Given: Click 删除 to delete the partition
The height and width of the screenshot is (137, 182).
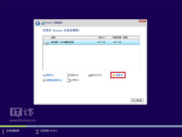Looking at the screenshot, I should pos(75,75).
